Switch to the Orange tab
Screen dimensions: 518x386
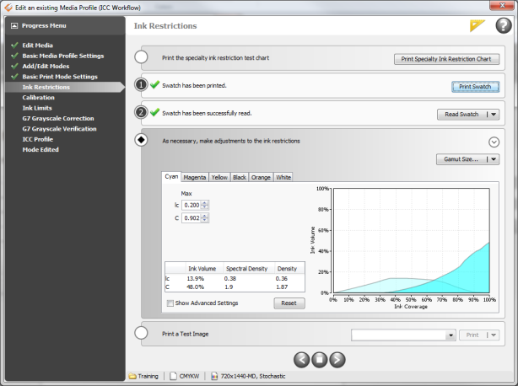pyautogui.click(x=262, y=177)
